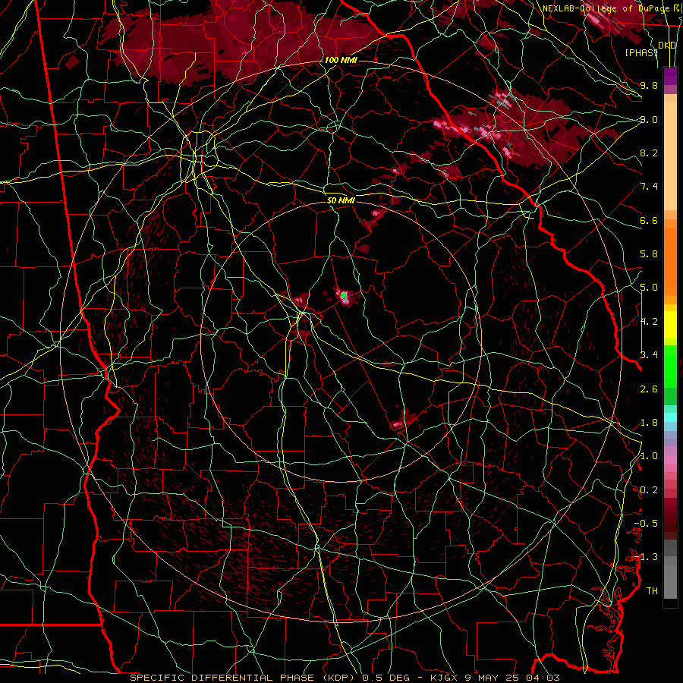
Task: Click the 9.0 value on the scale
Action: [x=649, y=119]
